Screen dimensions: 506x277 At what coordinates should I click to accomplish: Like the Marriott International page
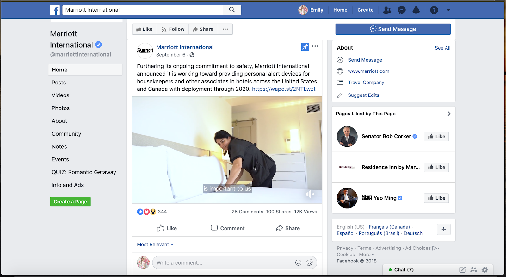coord(145,29)
